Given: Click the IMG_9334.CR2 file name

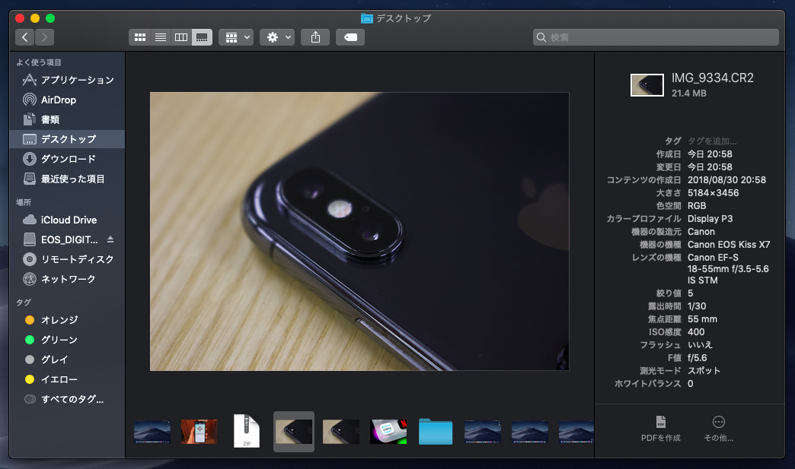Looking at the screenshot, I should (712, 78).
